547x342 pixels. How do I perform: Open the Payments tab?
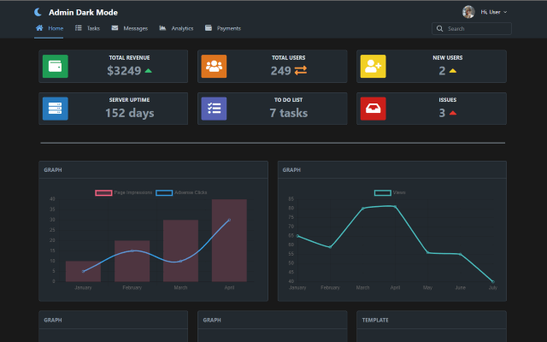point(222,28)
